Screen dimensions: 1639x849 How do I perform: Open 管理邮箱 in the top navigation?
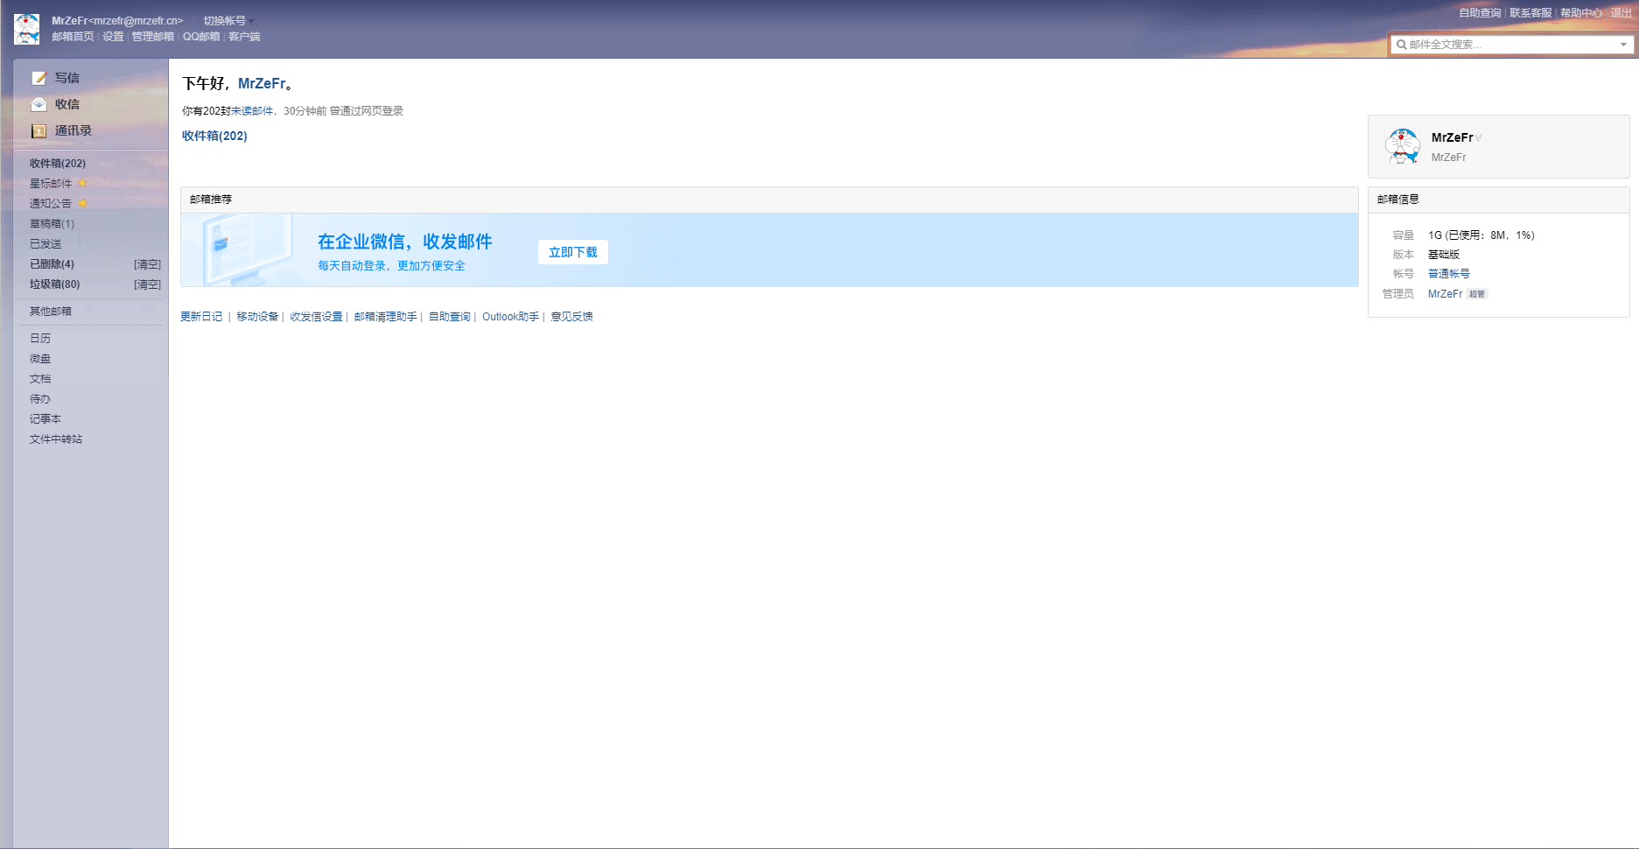153,37
